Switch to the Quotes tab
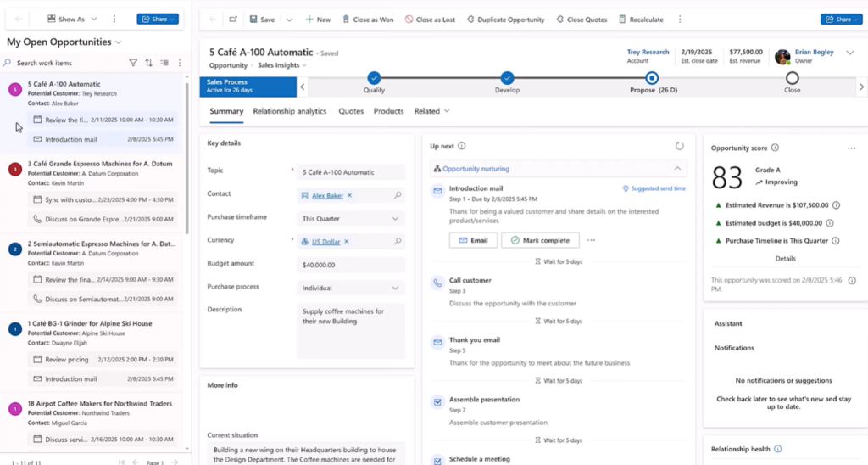 351,111
